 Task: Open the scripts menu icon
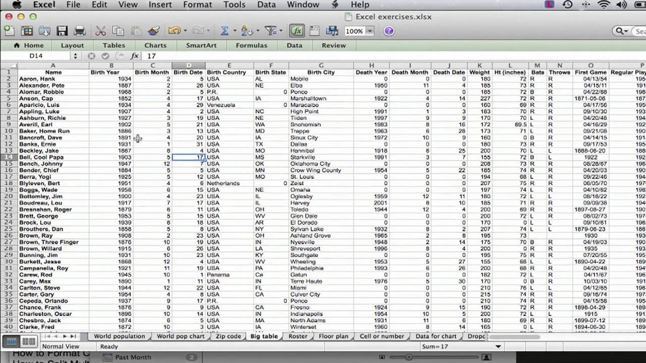[x=335, y=5]
